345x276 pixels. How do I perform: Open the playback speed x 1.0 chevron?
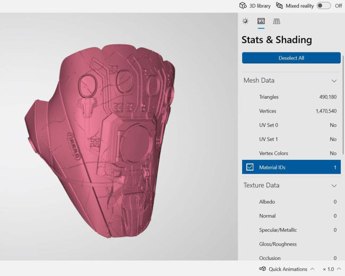tap(339, 269)
